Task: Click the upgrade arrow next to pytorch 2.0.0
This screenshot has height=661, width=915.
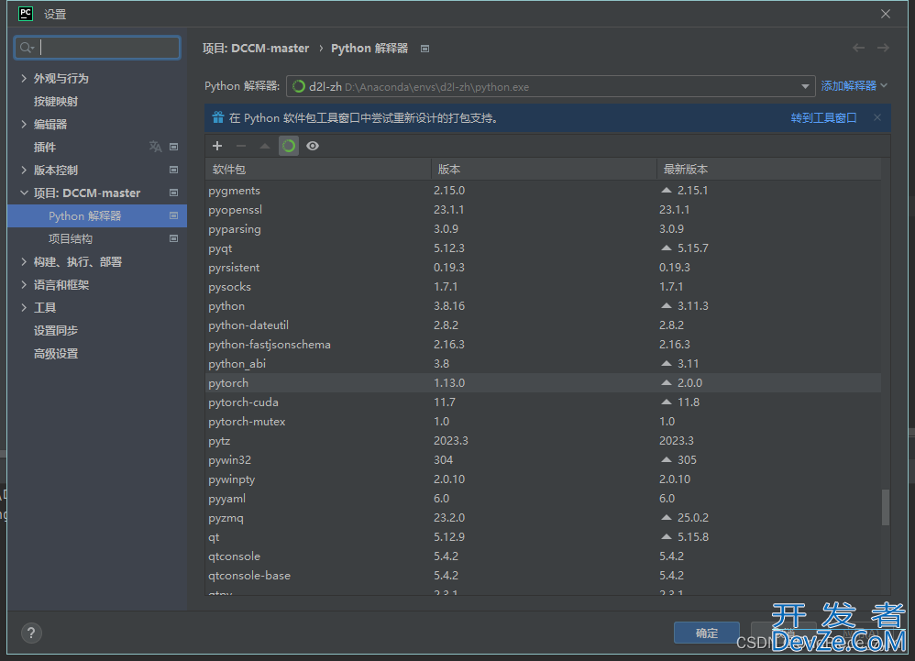Action: tap(667, 382)
